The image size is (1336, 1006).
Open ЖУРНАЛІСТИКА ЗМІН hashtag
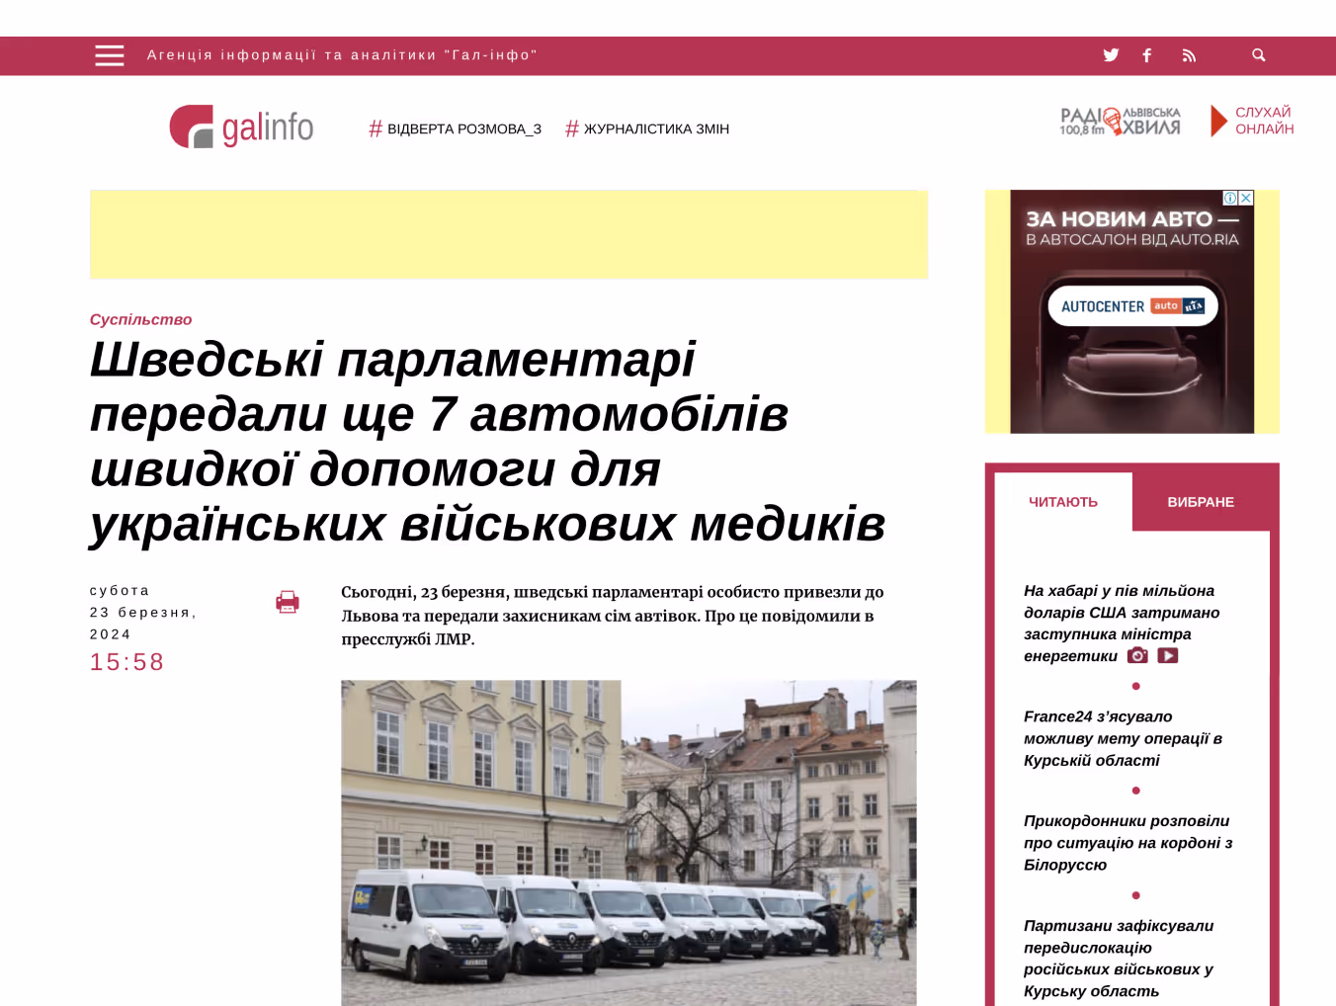(x=647, y=128)
